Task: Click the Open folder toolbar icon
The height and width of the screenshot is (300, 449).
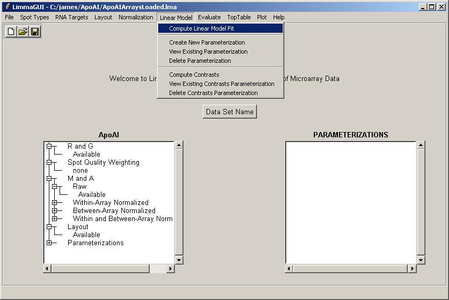Action: (x=23, y=32)
